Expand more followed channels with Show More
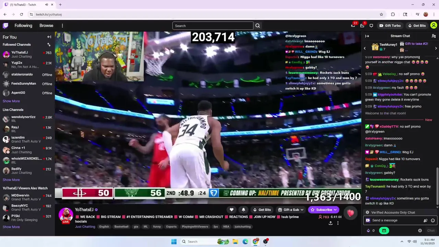The width and height of the screenshot is (439, 247). [x=11, y=101]
